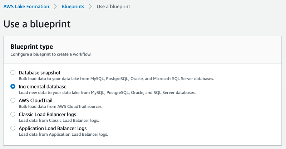Click the selected Incremental database radio button
Viewport: 286px width, 149px height.
tap(13, 86)
